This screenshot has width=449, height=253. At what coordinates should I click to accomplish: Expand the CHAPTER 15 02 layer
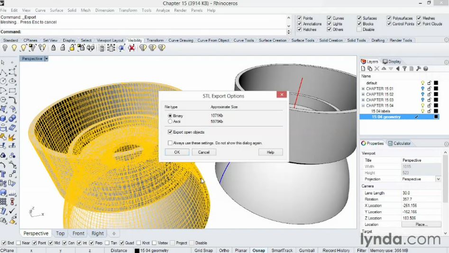click(x=363, y=94)
